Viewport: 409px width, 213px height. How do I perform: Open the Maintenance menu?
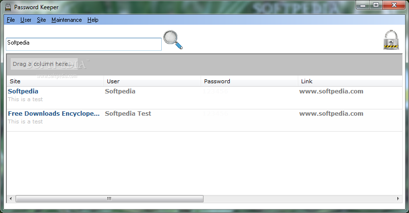(67, 20)
